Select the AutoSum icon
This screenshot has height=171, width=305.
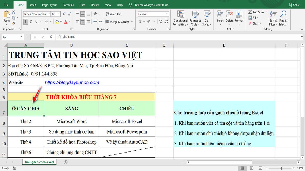click(250, 12)
